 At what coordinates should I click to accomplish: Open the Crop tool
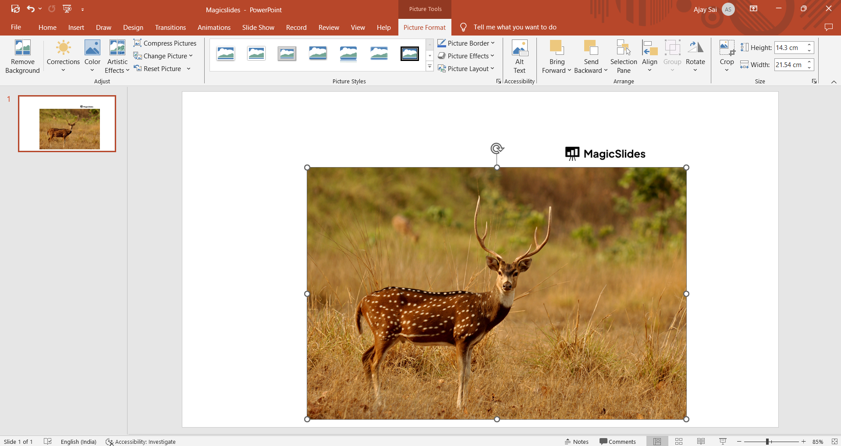coord(727,47)
